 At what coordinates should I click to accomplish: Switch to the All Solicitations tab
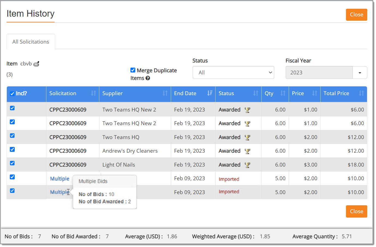click(30, 41)
